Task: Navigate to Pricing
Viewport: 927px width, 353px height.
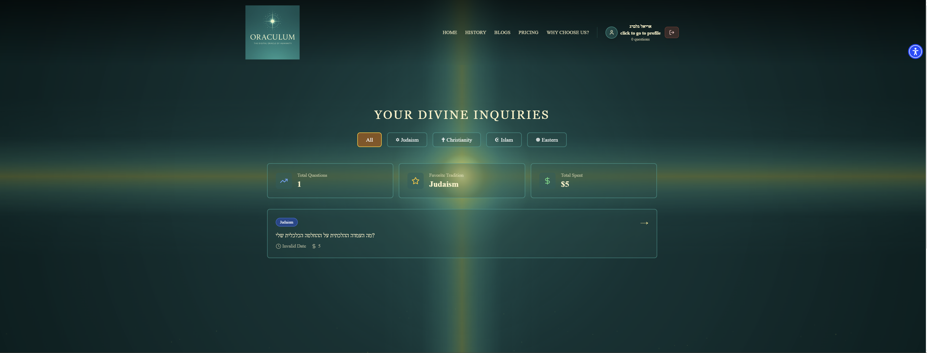Action: coord(528,32)
